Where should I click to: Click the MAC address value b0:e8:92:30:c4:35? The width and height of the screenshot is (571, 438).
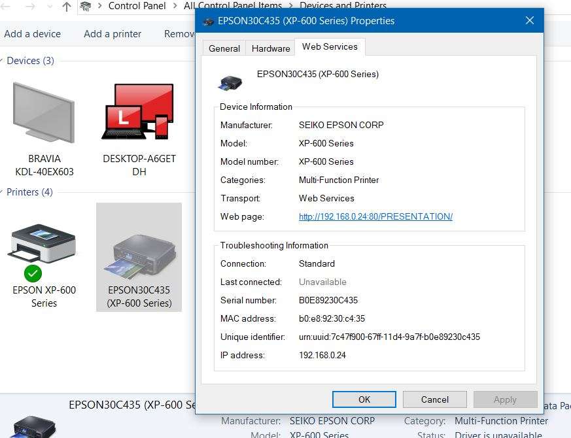pos(332,318)
